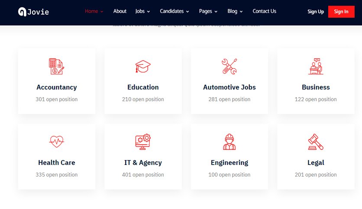The image size is (362, 209).
Task: Click the Education graduation cap icon
Action: pos(143,66)
